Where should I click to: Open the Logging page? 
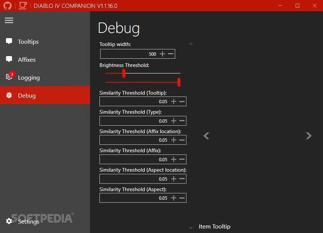coord(45,77)
